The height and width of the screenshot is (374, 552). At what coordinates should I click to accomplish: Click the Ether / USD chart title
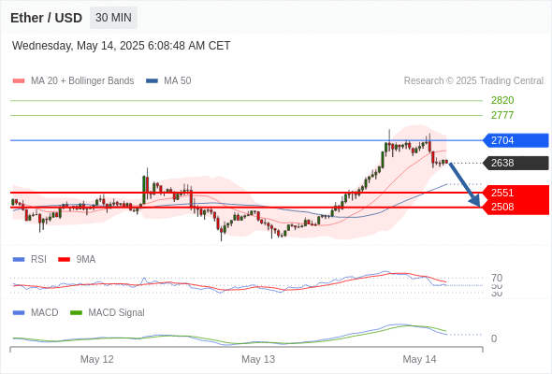pyautogui.click(x=46, y=18)
